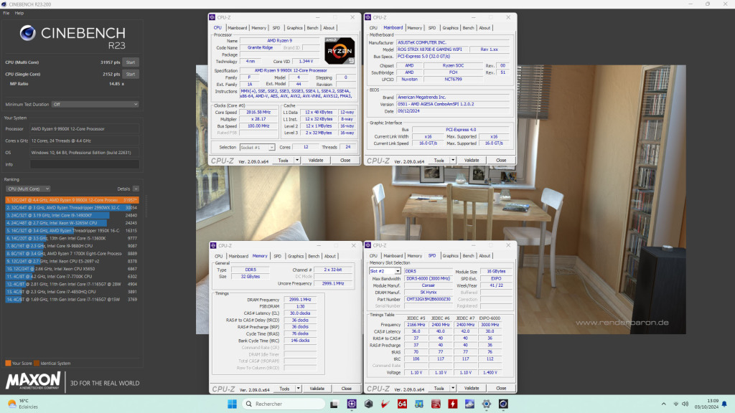Viewport: 735px width, 413px height.
Task: Click the red 64 icon on the taskbar
Action: [403, 403]
